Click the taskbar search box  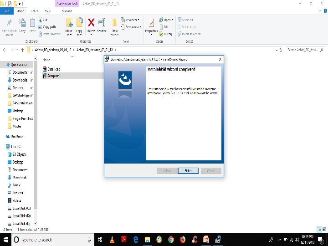(53, 240)
